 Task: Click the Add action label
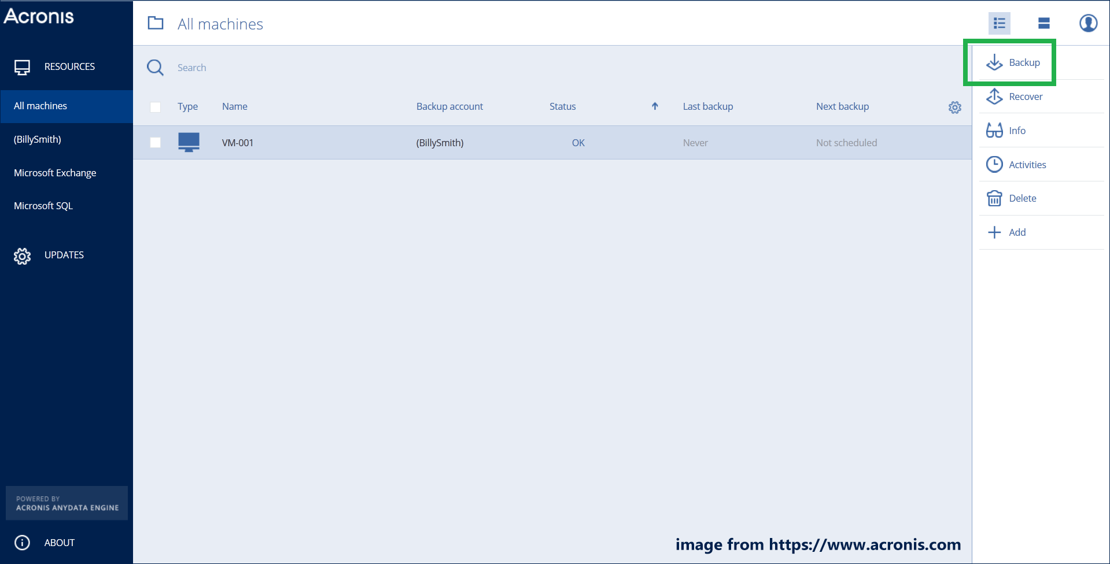[1017, 232]
